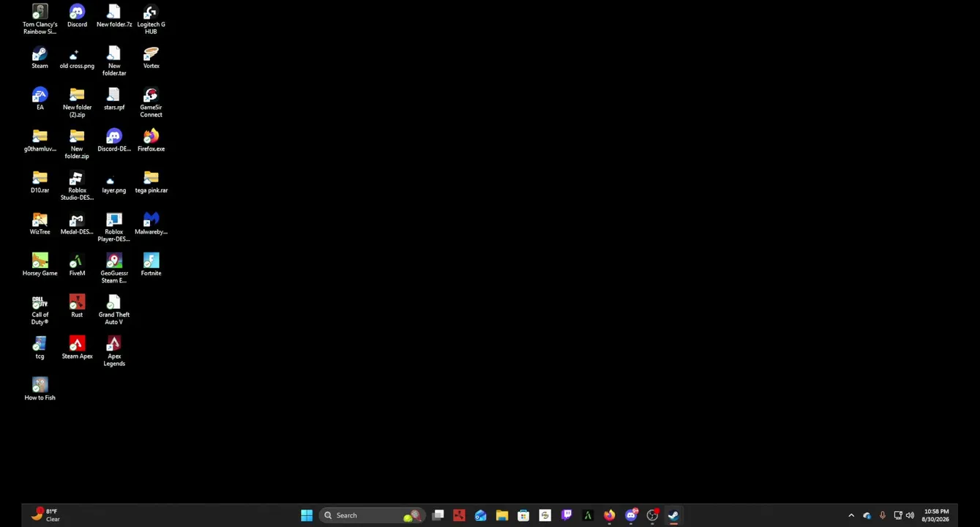Switch to Steam in the taskbar

673,515
